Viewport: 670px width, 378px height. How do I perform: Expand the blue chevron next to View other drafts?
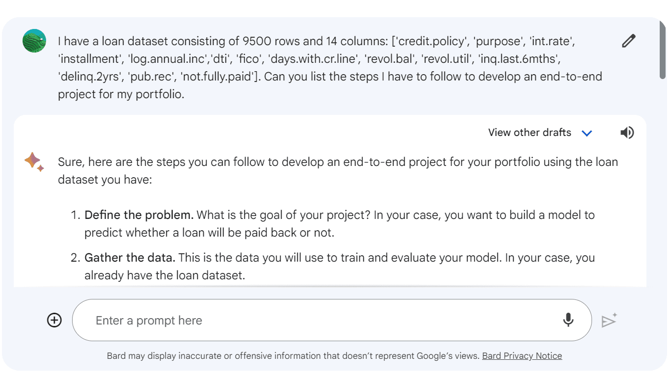[x=587, y=133]
